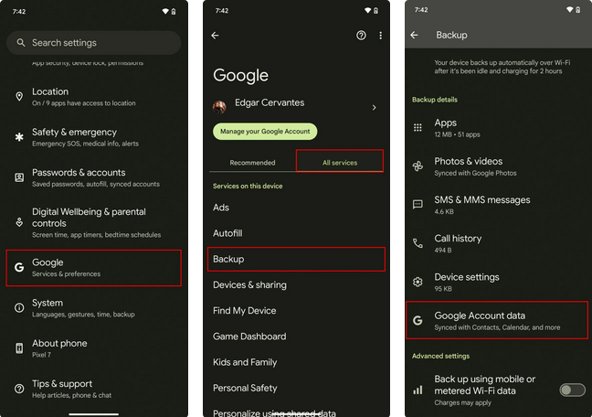Open Backup in services list
The width and height of the screenshot is (592, 417).
(x=296, y=259)
